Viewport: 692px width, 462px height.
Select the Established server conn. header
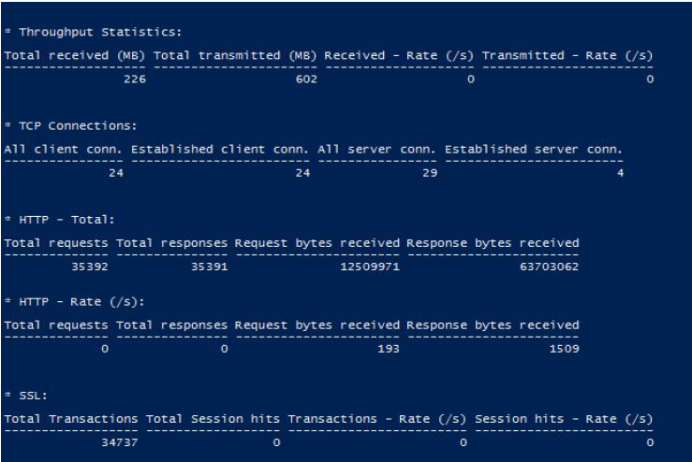coord(533,150)
